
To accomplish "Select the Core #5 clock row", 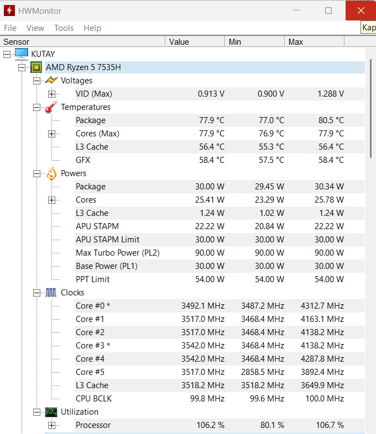I will tap(220, 372).
